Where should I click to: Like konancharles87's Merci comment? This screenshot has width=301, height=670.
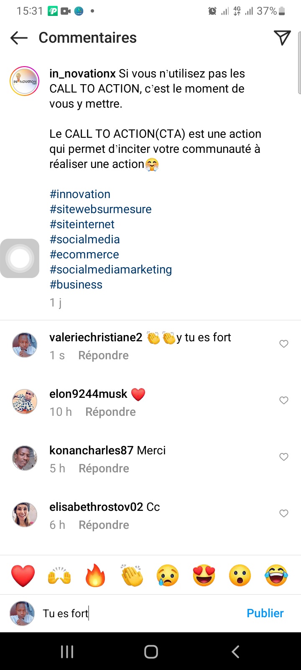tap(284, 457)
